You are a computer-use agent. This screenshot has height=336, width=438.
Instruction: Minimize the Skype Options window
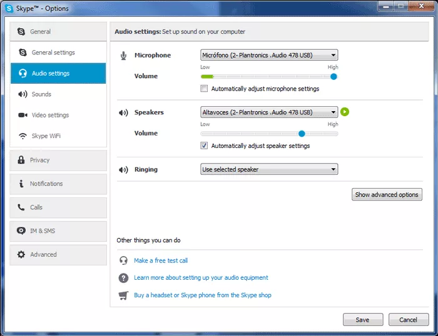(386, 6)
